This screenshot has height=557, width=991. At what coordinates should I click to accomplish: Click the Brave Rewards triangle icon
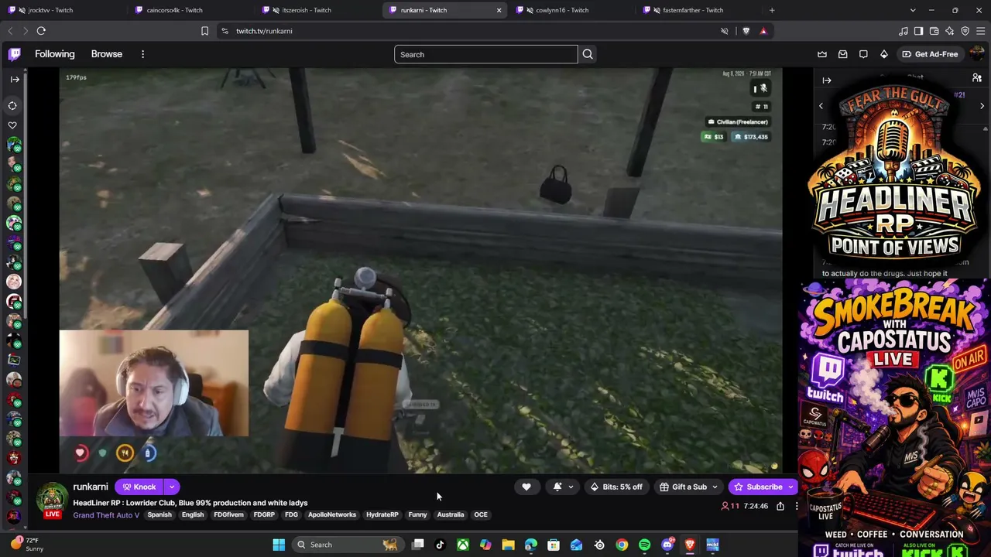pyautogui.click(x=763, y=31)
